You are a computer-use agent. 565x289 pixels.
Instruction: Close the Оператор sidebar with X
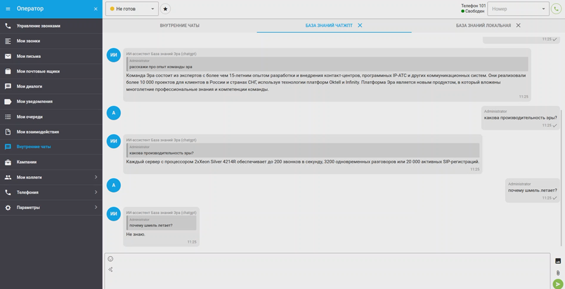[95, 9]
